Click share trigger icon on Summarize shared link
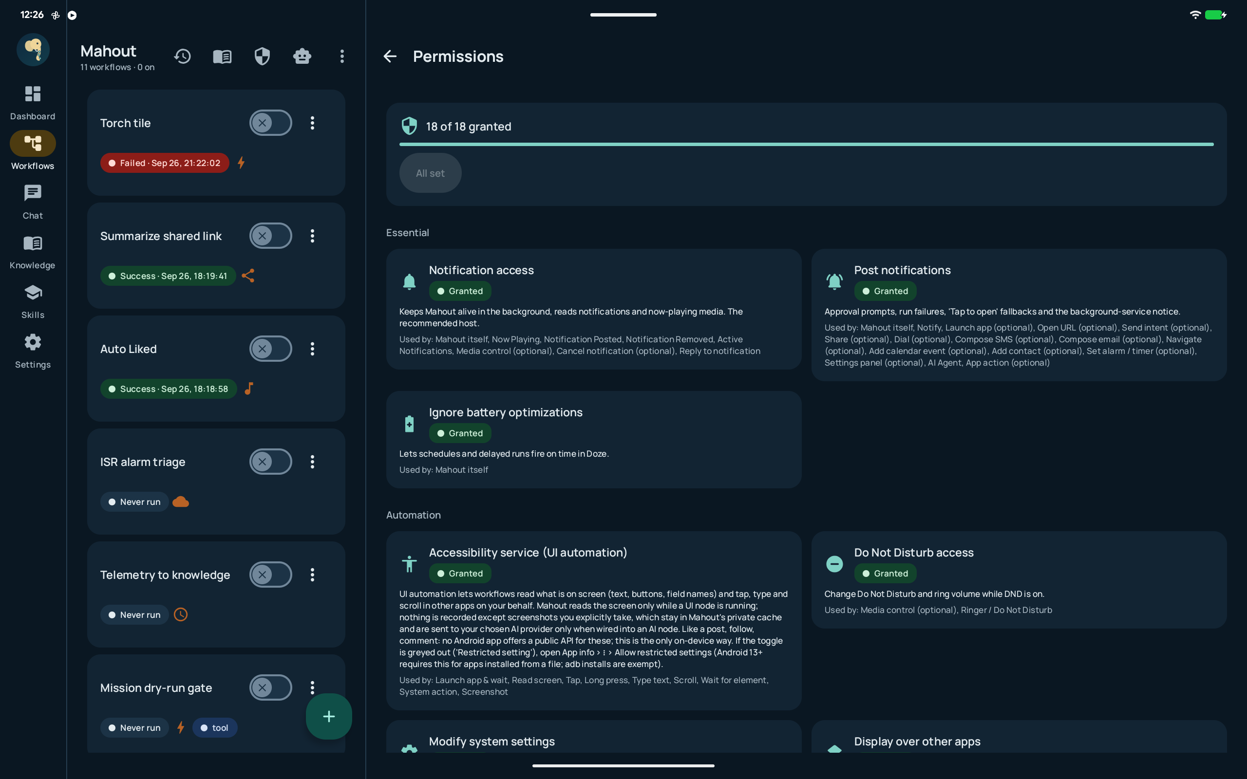Image resolution: width=1247 pixels, height=779 pixels. (x=248, y=276)
